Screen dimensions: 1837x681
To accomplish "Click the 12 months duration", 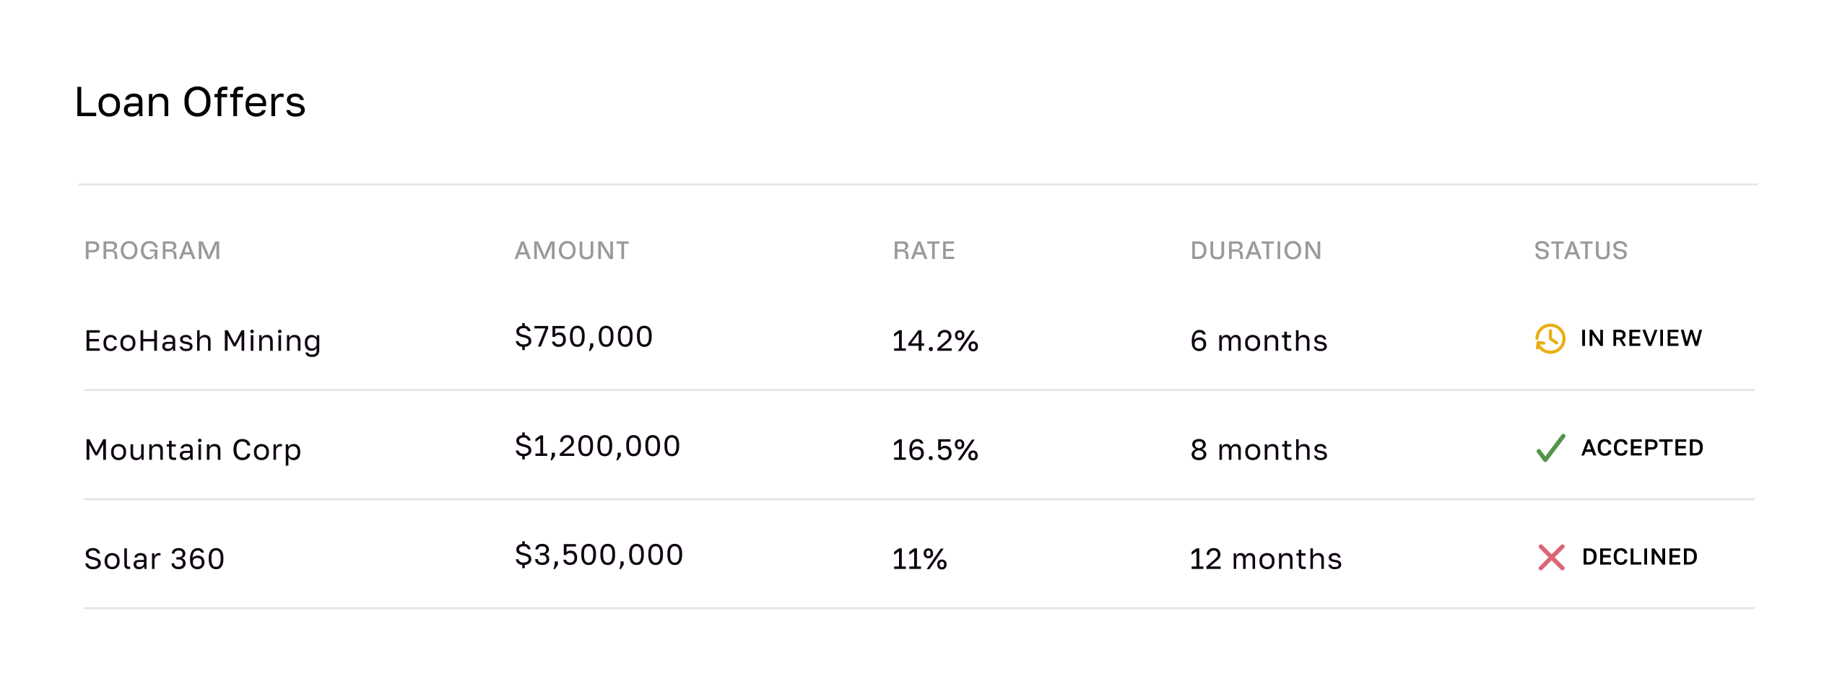I will point(1265,559).
